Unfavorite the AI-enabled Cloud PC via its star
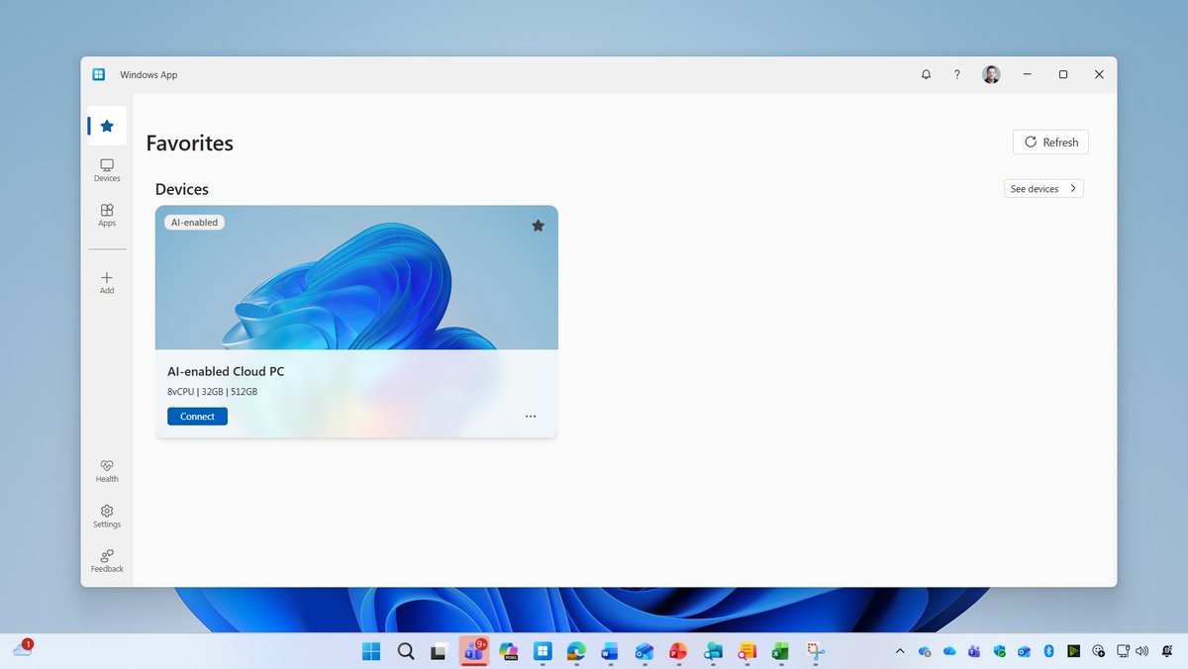This screenshot has height=669, width=1188. (538, 226)
